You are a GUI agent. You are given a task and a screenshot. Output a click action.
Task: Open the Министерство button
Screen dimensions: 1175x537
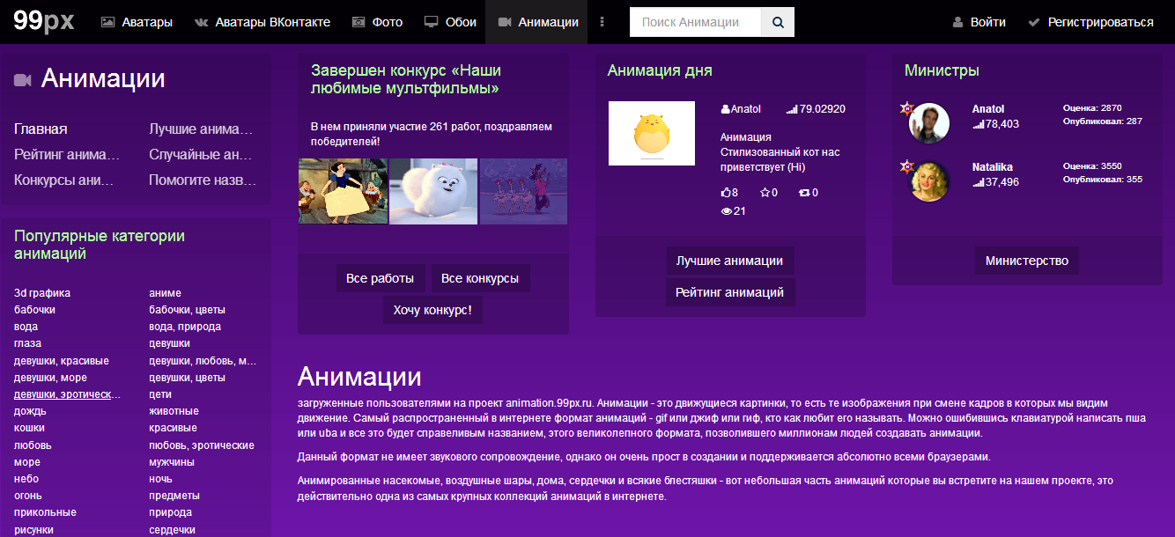pos(1026,261)
